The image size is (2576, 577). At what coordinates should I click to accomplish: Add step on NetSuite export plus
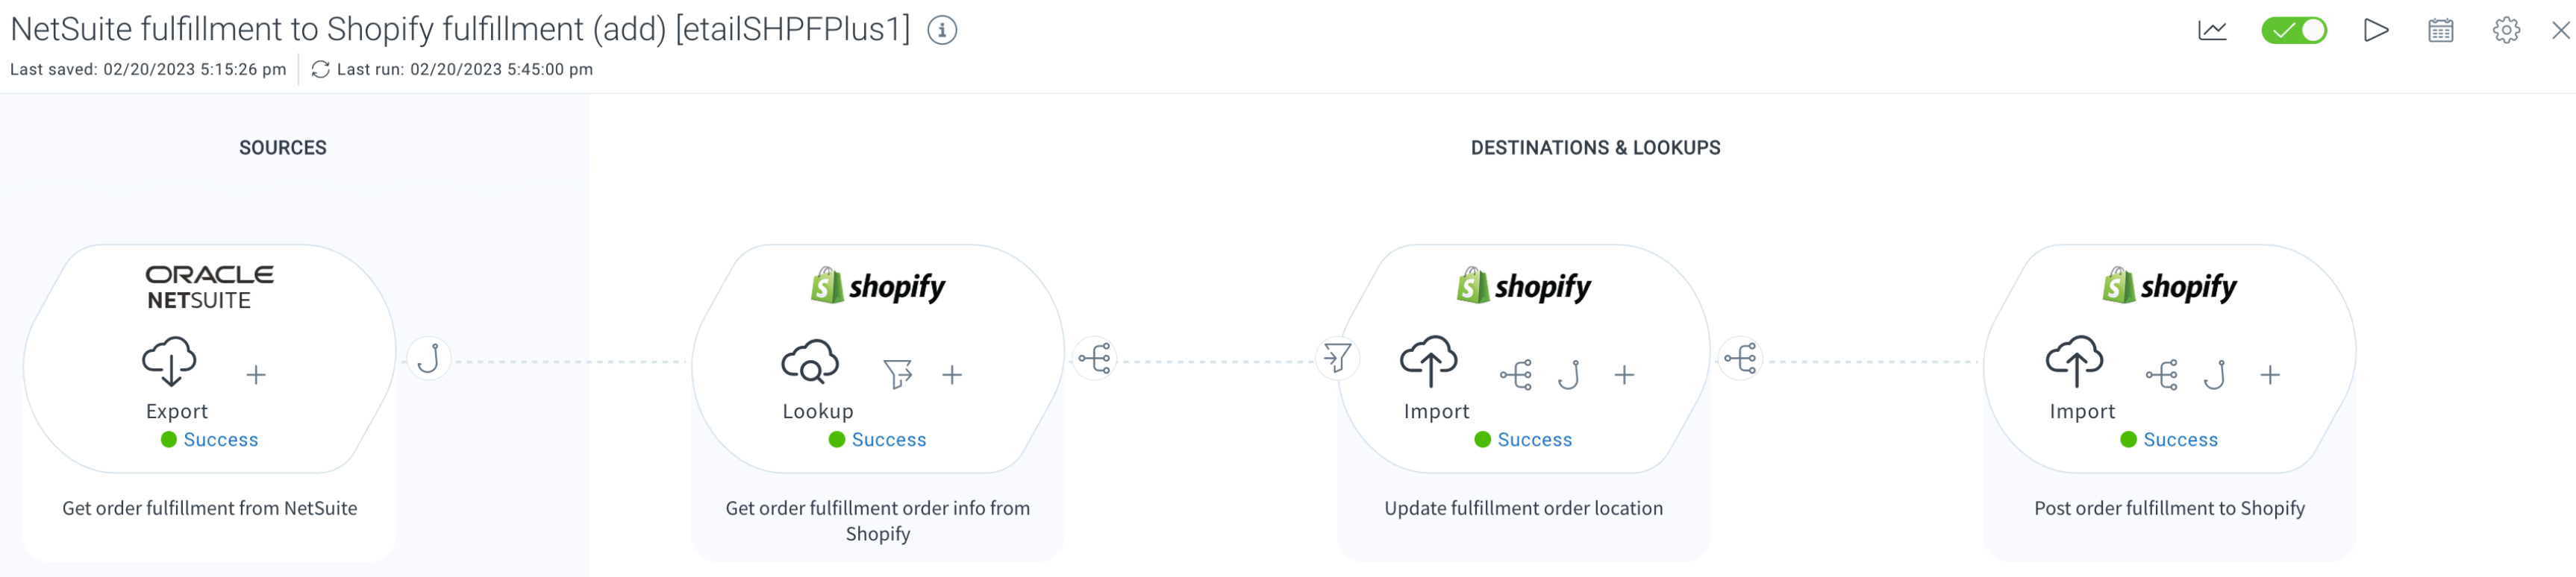click(256, 376)
